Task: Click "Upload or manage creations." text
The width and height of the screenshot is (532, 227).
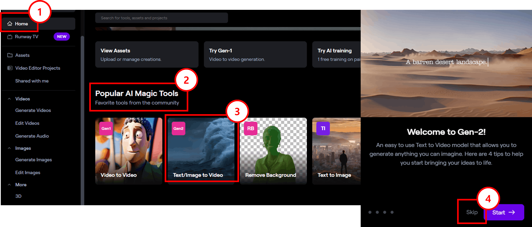Action: click(x=131, y=59)
